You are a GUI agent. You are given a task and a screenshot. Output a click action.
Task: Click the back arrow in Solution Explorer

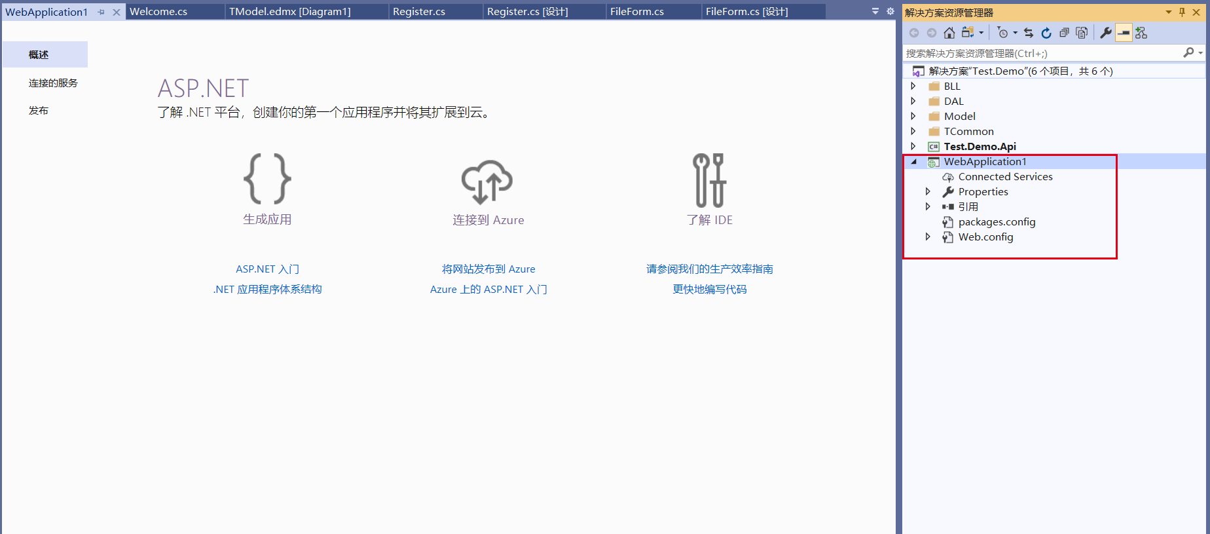pyautogui.click(x=914, y=33)
